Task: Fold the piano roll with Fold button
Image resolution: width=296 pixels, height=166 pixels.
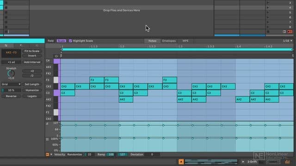Action: click(x=50, y=41)
